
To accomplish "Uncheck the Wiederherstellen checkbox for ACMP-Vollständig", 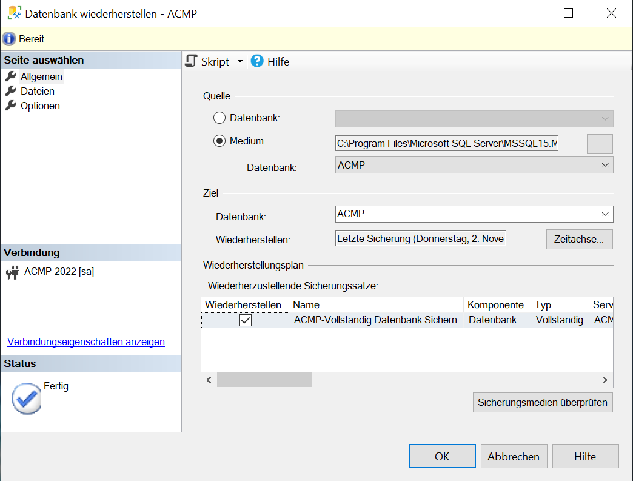I will tap(246, 320).
